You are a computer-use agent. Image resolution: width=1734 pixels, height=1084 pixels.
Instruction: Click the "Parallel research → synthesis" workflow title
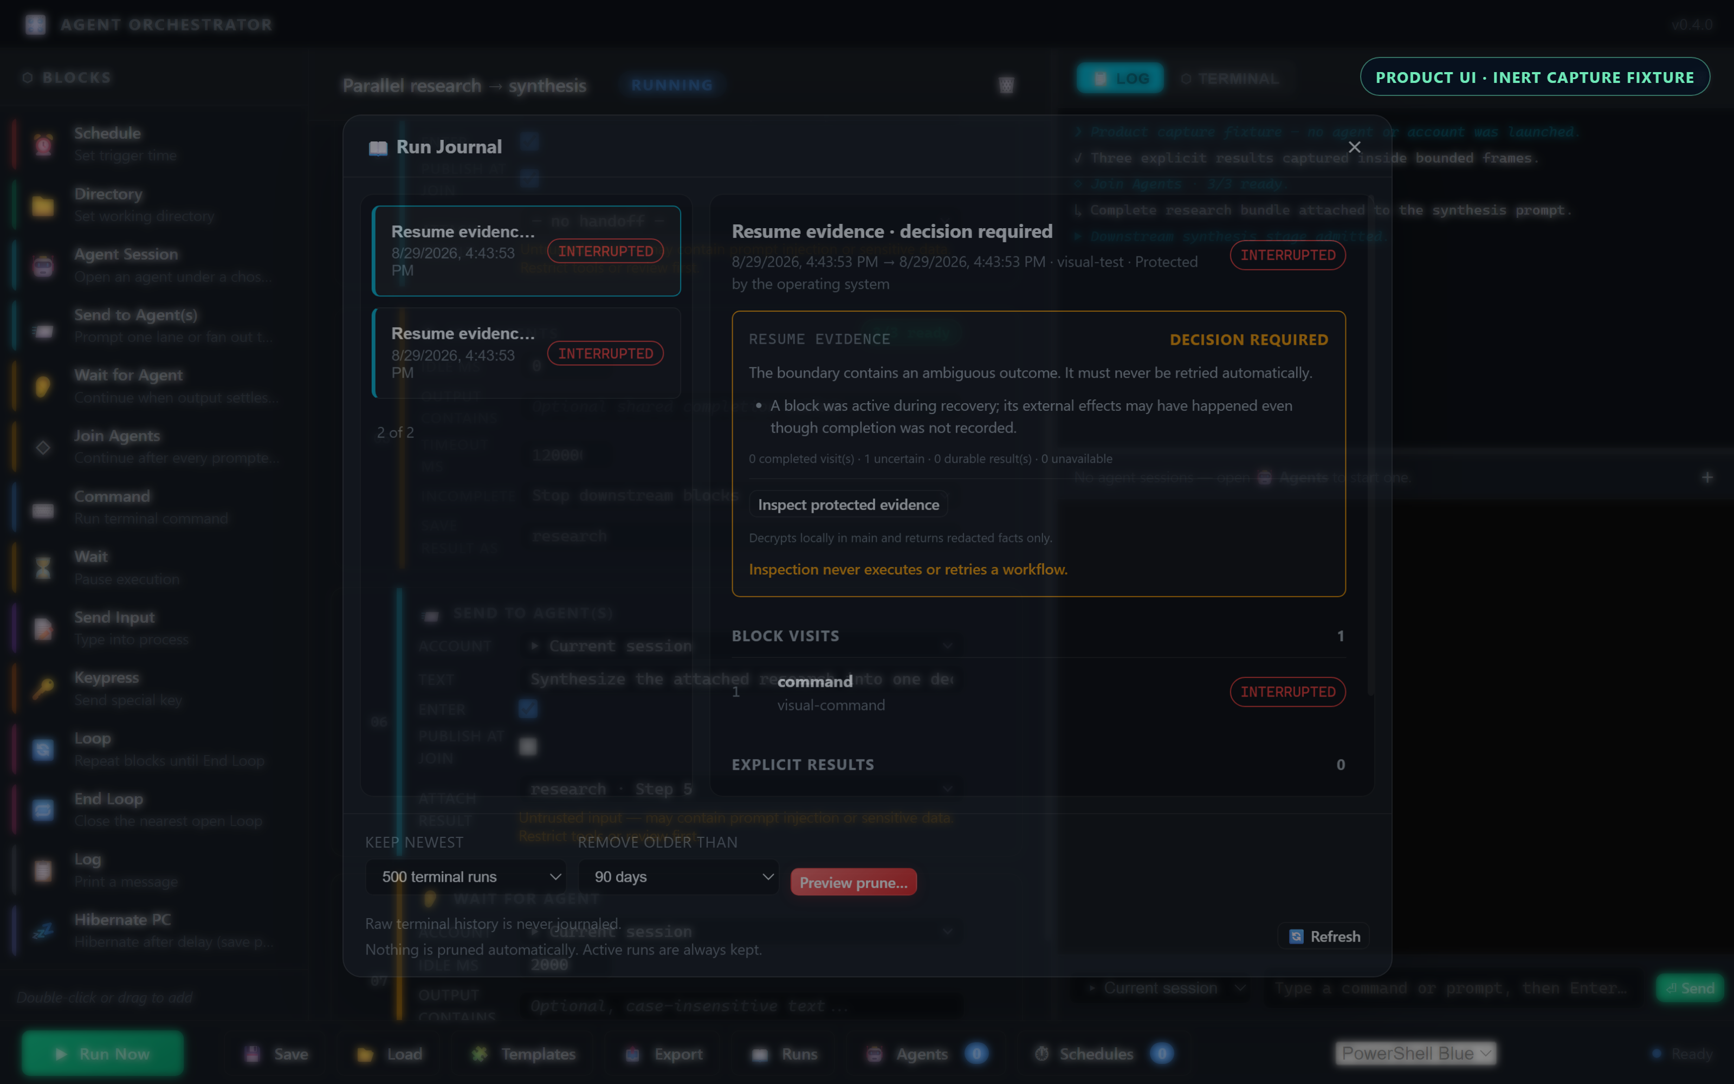(x=464, y=86)
